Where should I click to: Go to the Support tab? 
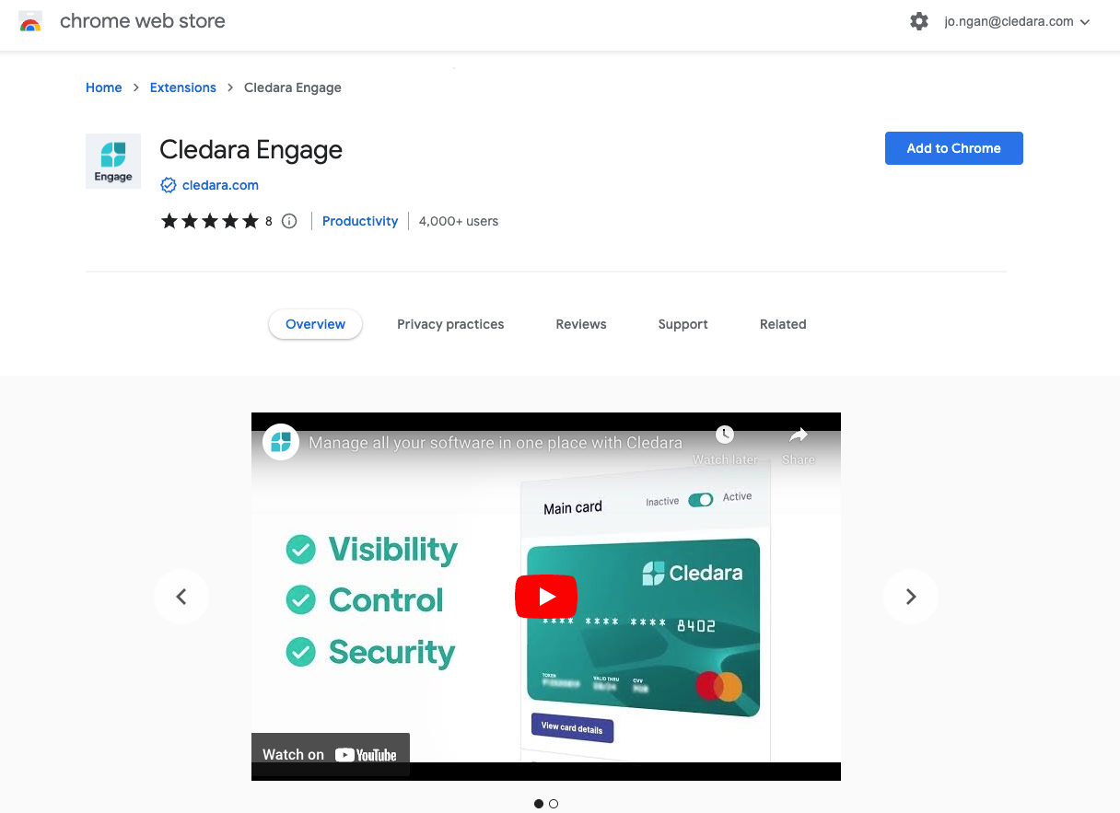point(683,324)
